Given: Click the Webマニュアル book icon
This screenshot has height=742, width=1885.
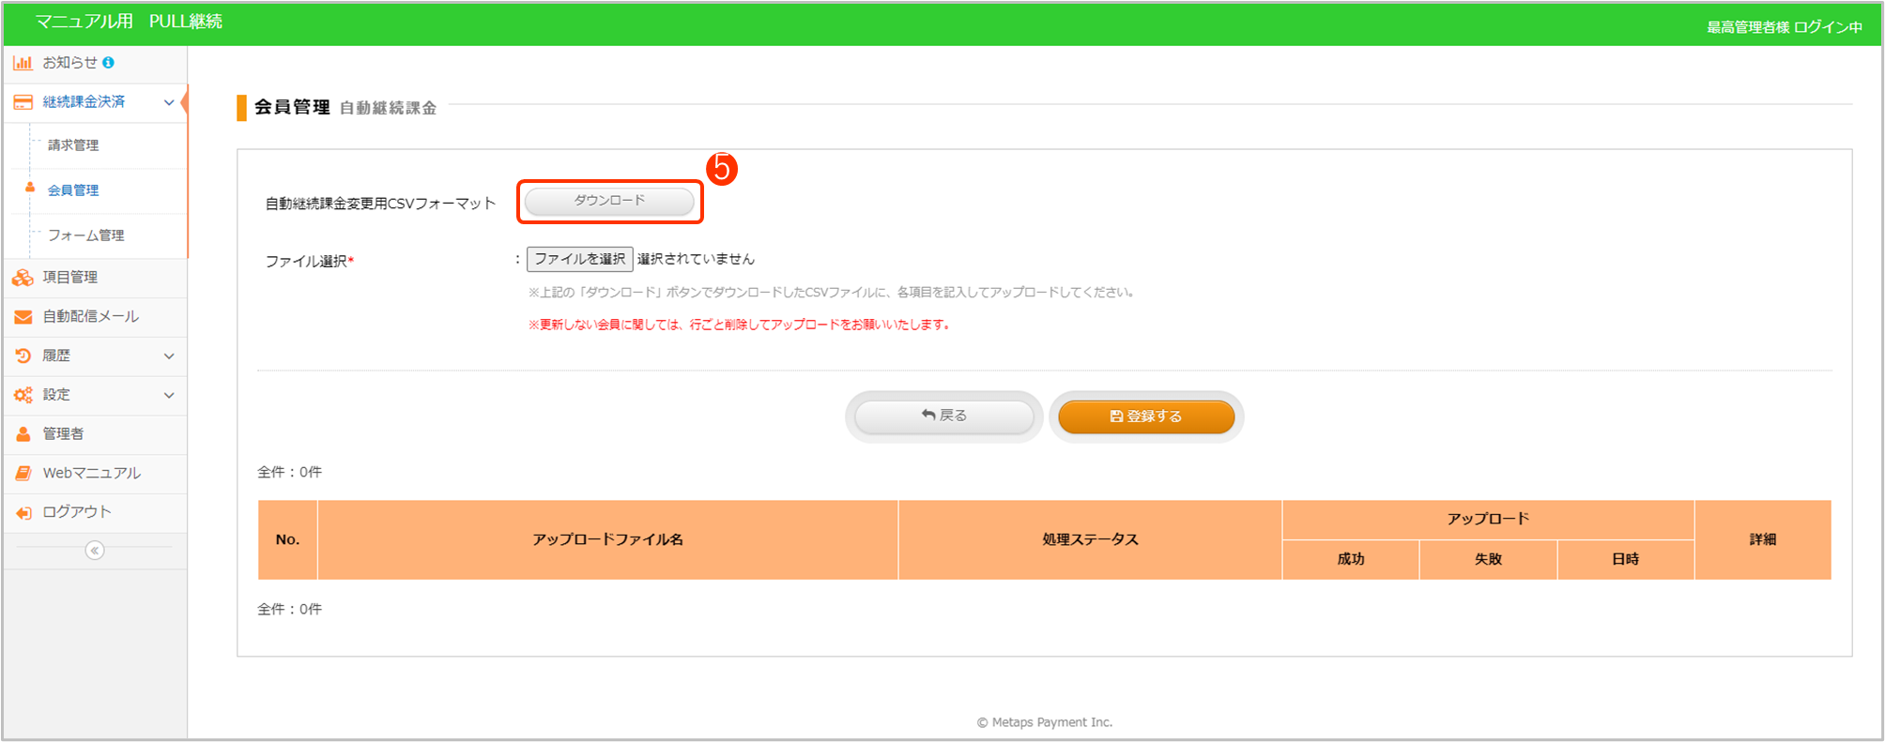Looking at the screenshot, I should point(23,474).
